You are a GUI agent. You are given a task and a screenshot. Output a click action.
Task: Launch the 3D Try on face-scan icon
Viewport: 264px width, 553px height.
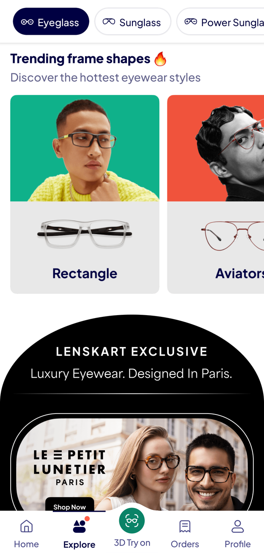click(x=132, y=521)
